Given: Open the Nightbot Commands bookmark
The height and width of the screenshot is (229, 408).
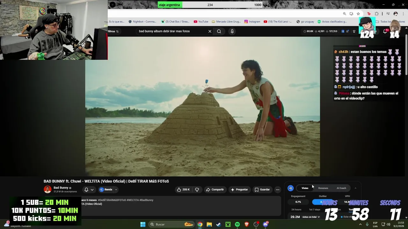Looking at the screenshot, I should point(142,22).
